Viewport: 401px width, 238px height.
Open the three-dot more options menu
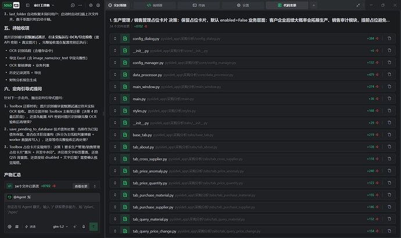point(80,5)
